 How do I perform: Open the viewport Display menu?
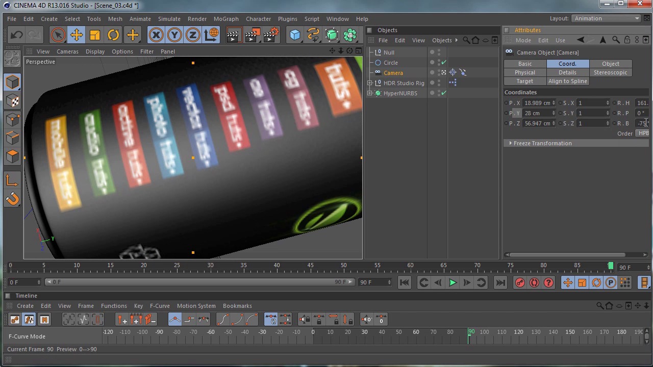point(95,51)
